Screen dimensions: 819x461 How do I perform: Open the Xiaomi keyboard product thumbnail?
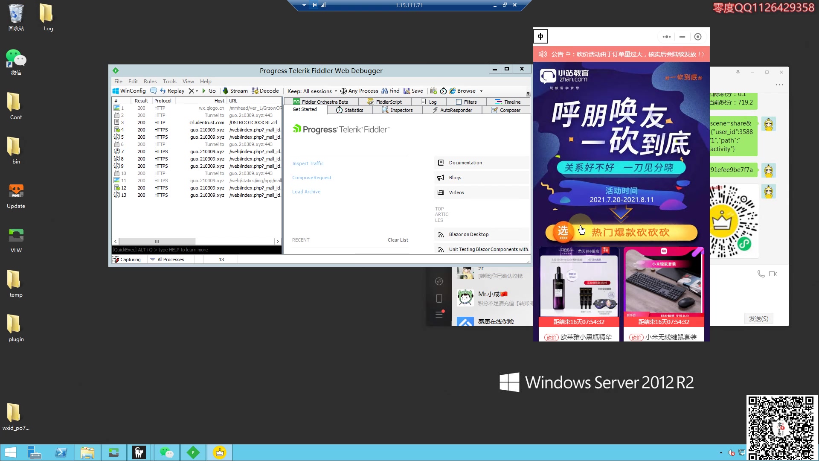tap(664, 282)
